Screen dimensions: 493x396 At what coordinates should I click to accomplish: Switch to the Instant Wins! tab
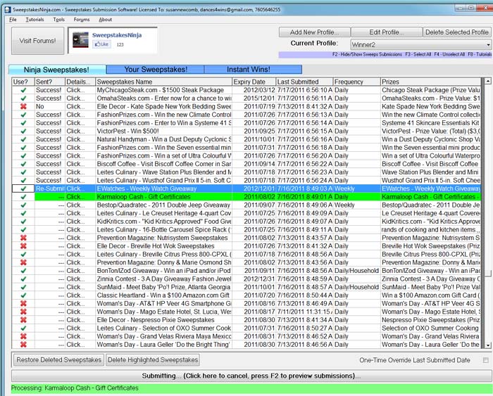click(254, 70)
